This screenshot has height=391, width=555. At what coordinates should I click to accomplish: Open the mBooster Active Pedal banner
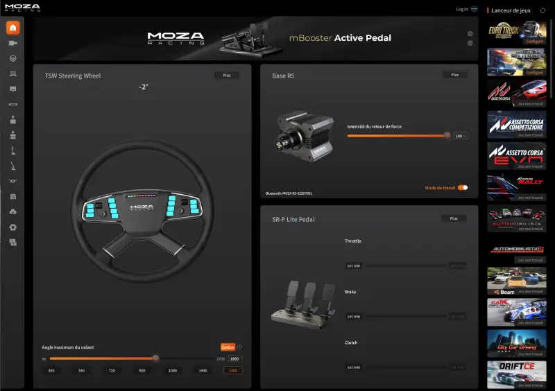pyautogui.click(x=255, y=38)
